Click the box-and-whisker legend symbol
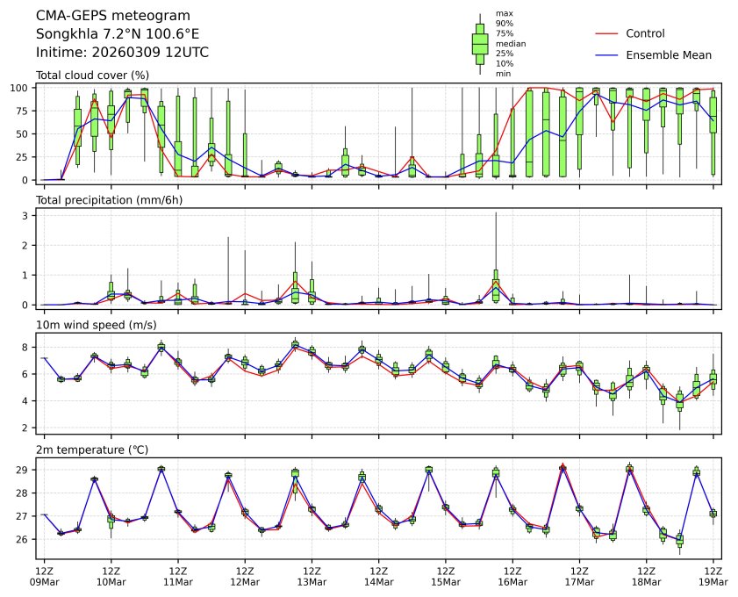 click(x=480, y=44)
